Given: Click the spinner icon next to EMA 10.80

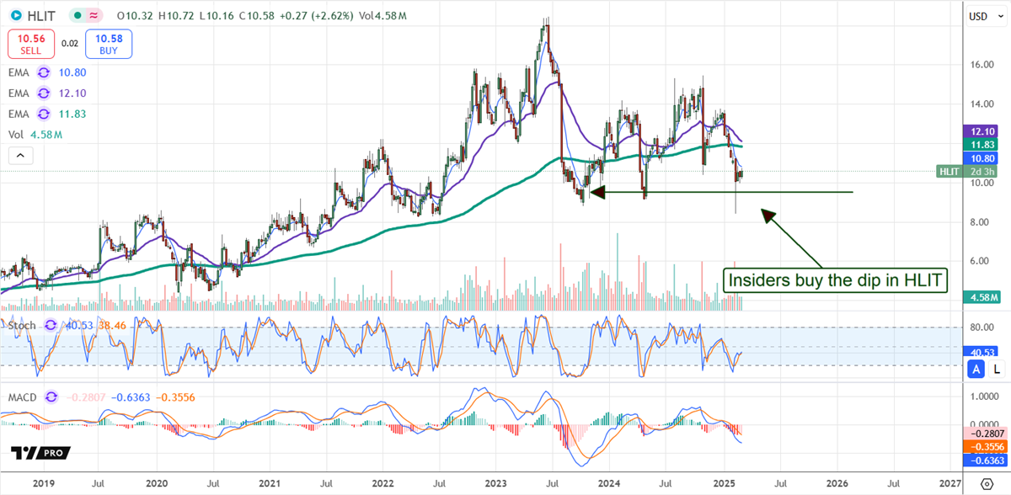Looking at the screenshot, I should click(x=43, y=72).
